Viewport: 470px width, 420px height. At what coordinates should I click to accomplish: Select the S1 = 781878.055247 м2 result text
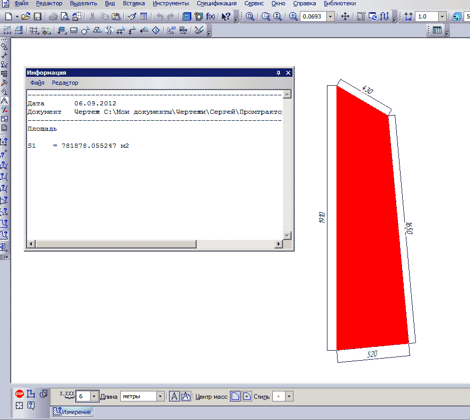78,146
